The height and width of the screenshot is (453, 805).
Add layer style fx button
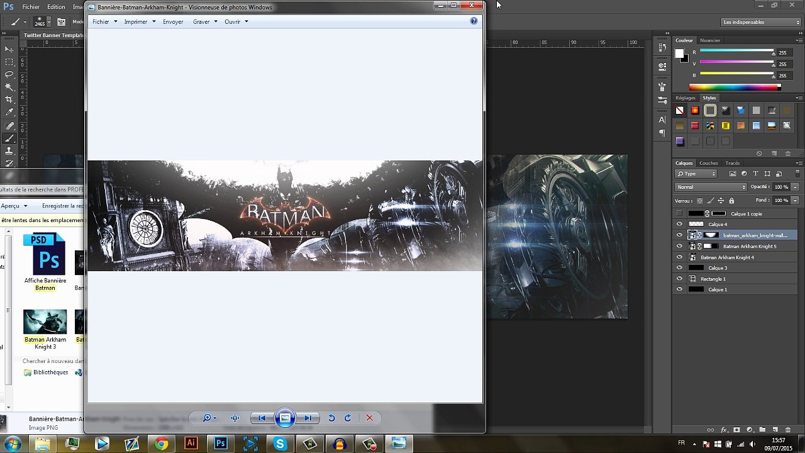point(724,430)
